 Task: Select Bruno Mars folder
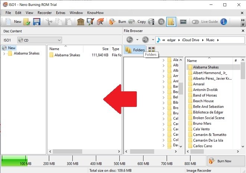click(x=202, y=124)
